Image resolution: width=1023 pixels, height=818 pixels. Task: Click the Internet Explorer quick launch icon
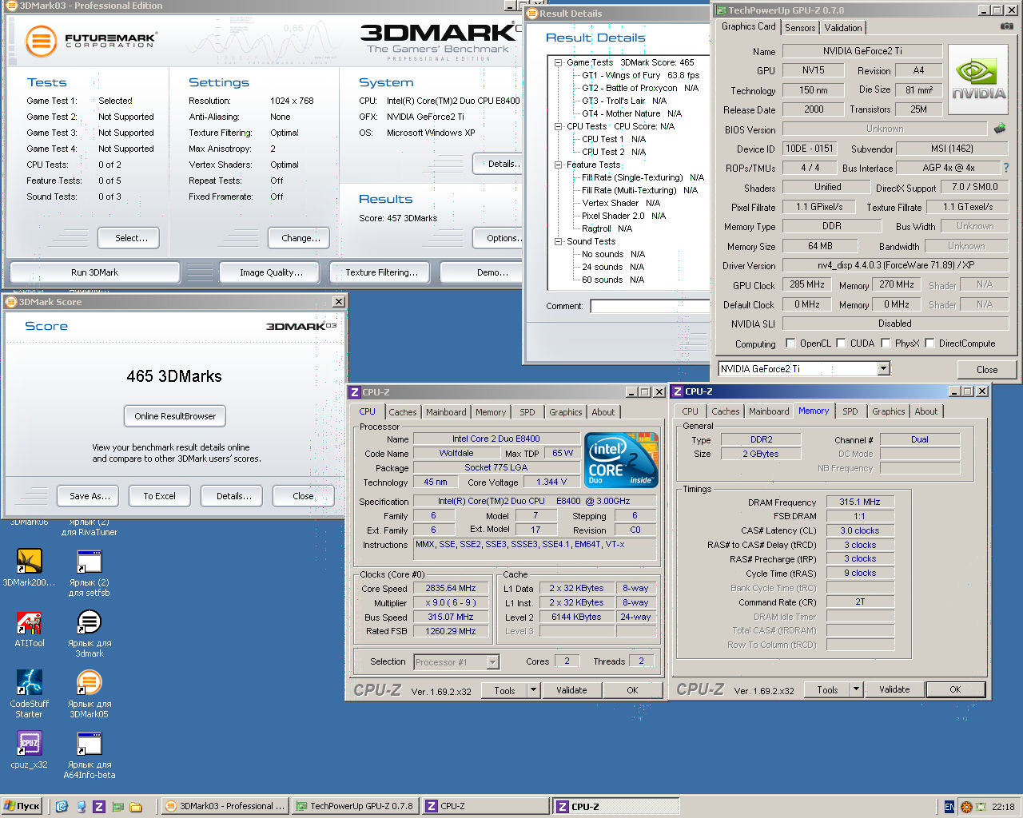(62, 807)
